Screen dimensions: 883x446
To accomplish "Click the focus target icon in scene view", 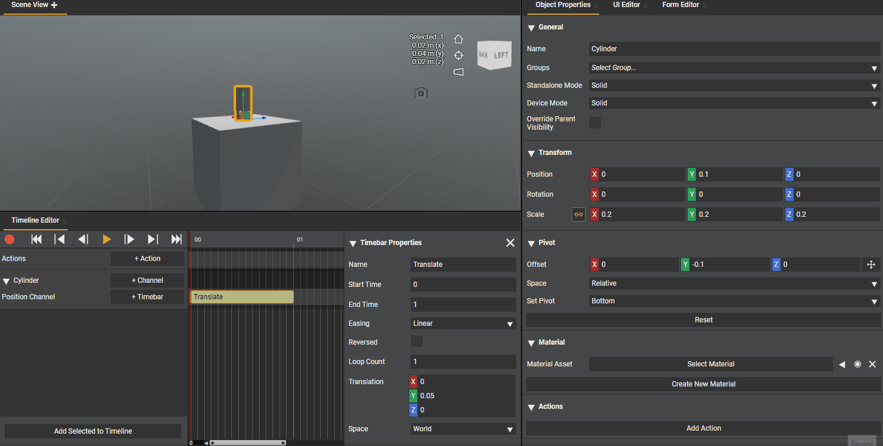I will click(459, 55).
